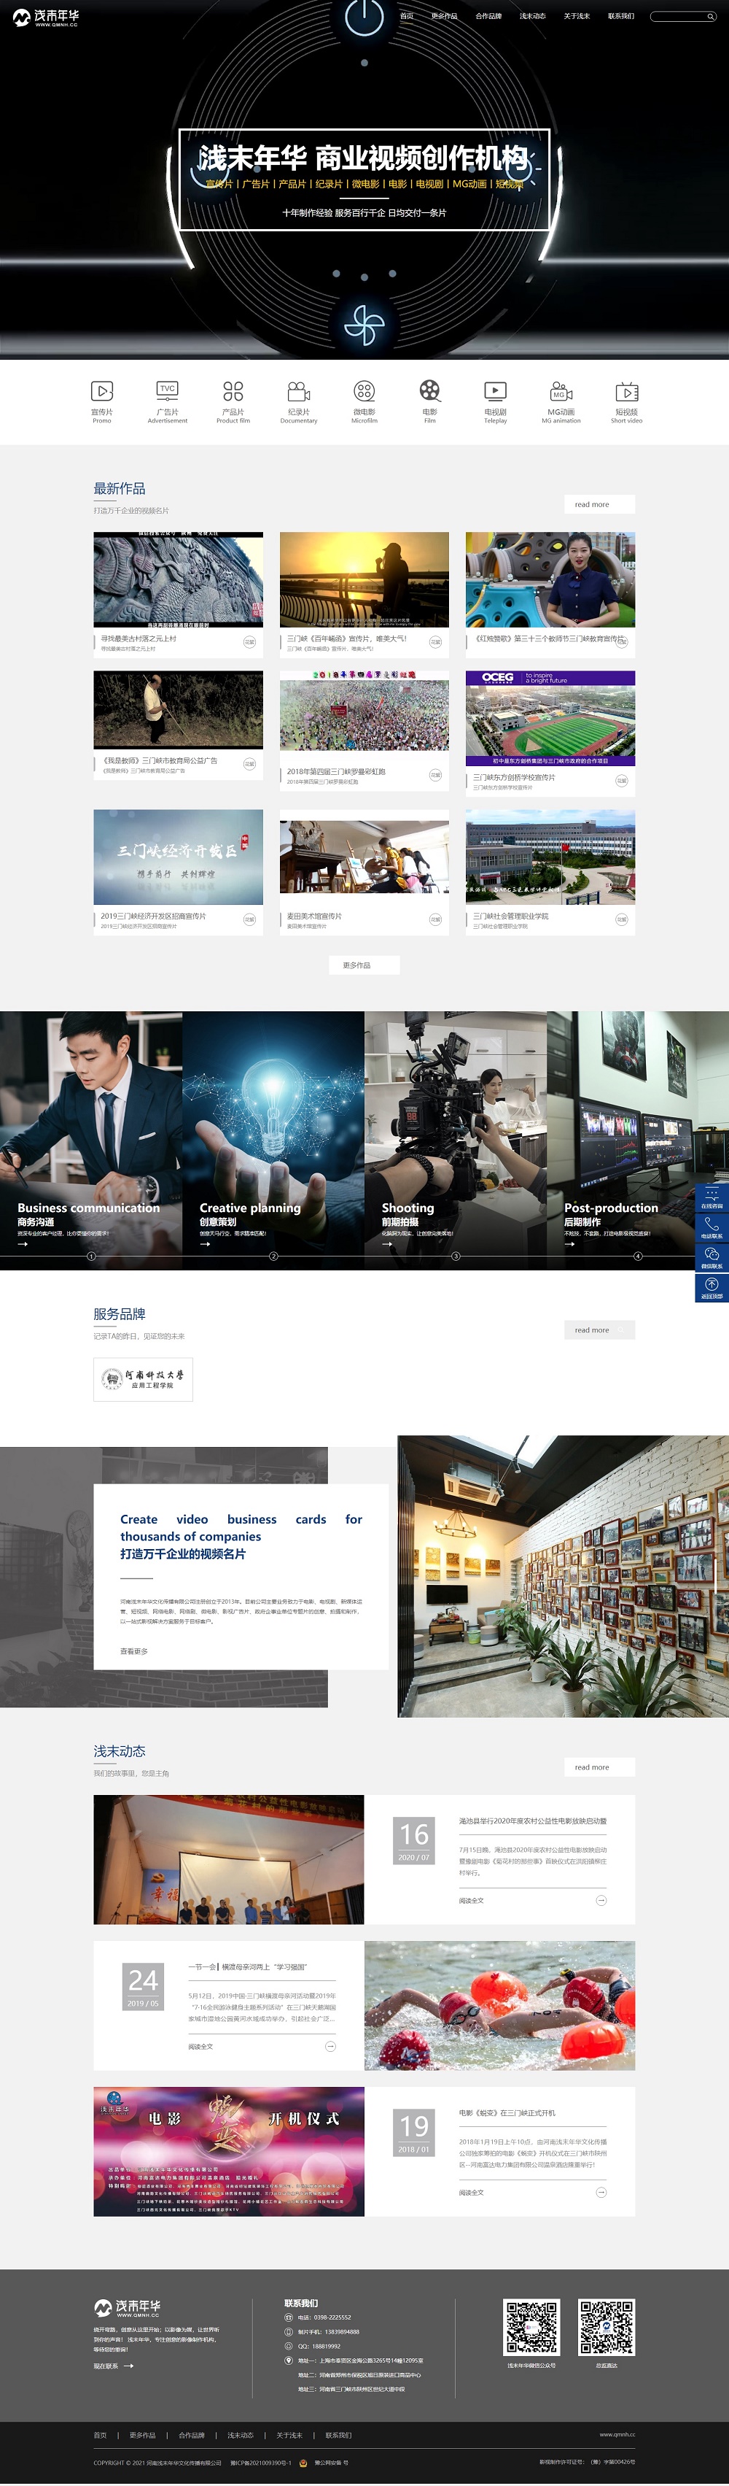The image size is (729, 2486).
Task: Click the 在线咨询 chat icon in floating sidebar
Action: pyautogui.click(x=712, y=1197)
